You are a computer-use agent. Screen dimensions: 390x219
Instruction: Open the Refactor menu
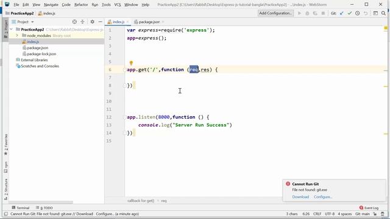(81, 4)
